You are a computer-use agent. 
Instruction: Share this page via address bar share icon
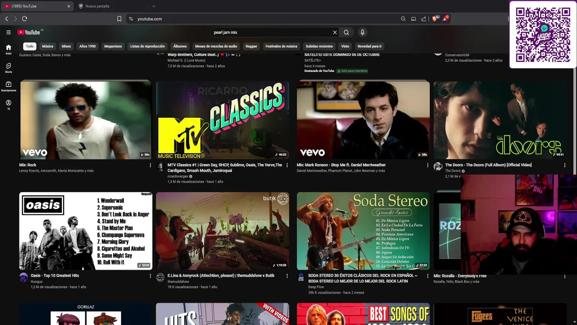[x=424, y=19]
